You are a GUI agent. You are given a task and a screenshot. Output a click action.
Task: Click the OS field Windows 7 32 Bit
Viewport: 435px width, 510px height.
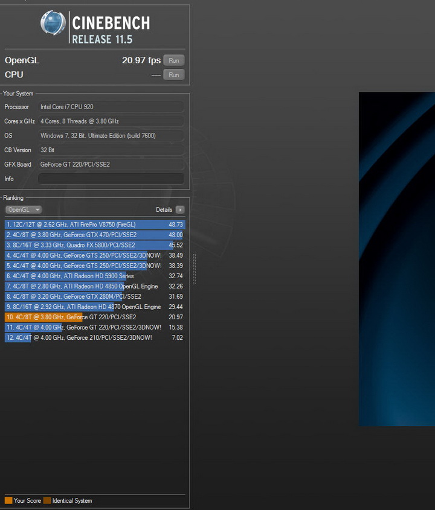111,136
